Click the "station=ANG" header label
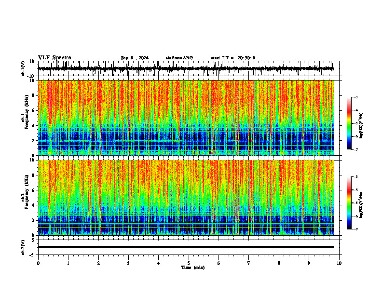The width and height of the screenshot is (382, 295). click(179, 58)
